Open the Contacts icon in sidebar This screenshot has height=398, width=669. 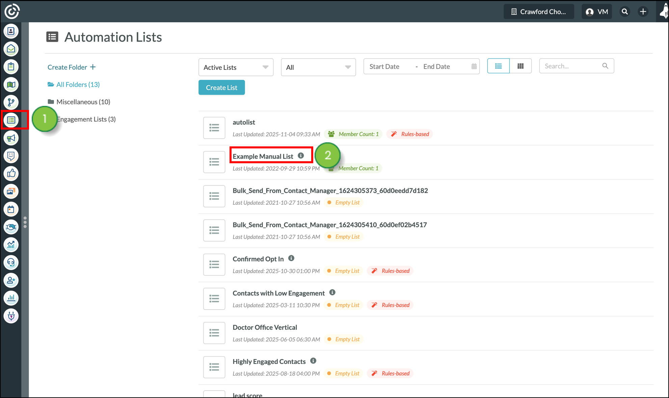click(x=11, y=31)
